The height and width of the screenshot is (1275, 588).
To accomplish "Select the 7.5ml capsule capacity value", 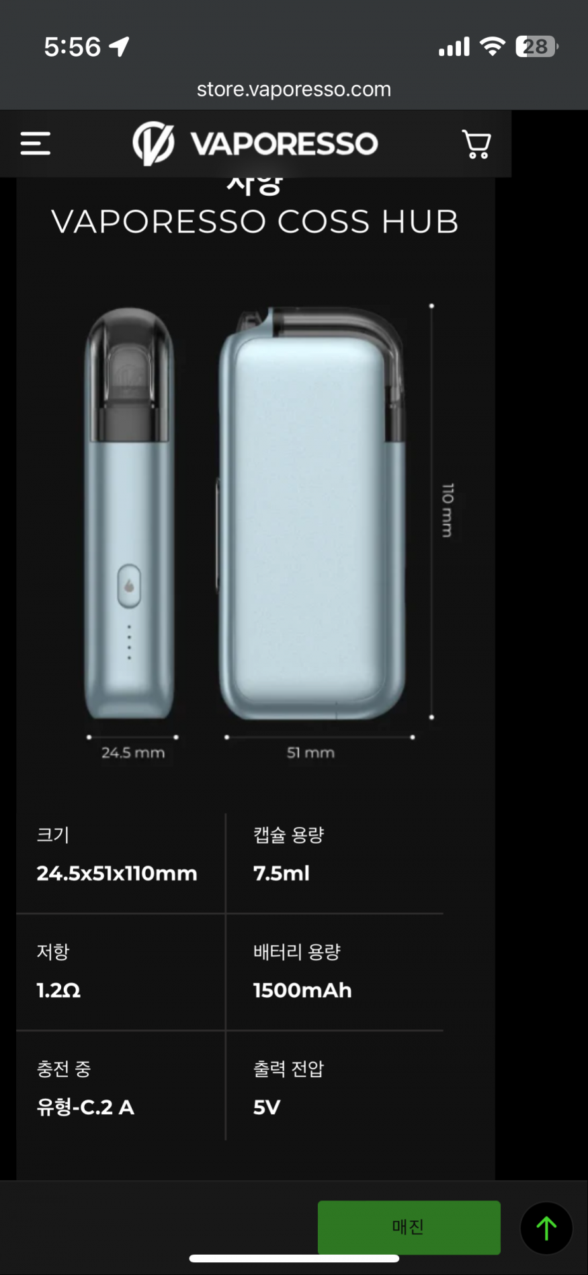I will click(282, 873).
